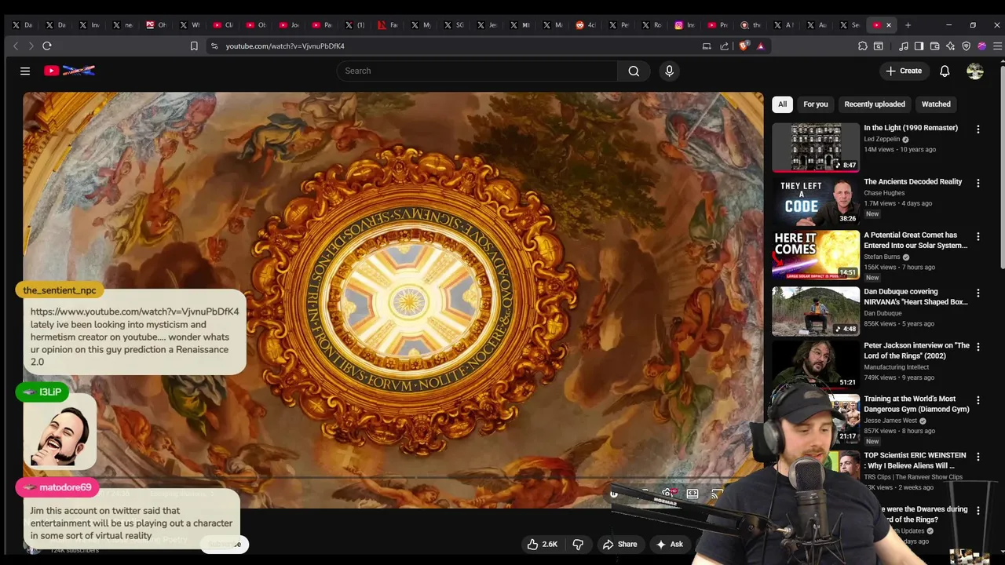
Task: Open the Brave VPN shield icon
Action: [967, 46]
